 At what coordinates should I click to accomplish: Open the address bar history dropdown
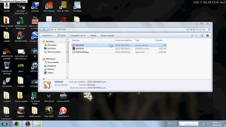[188, 30]
